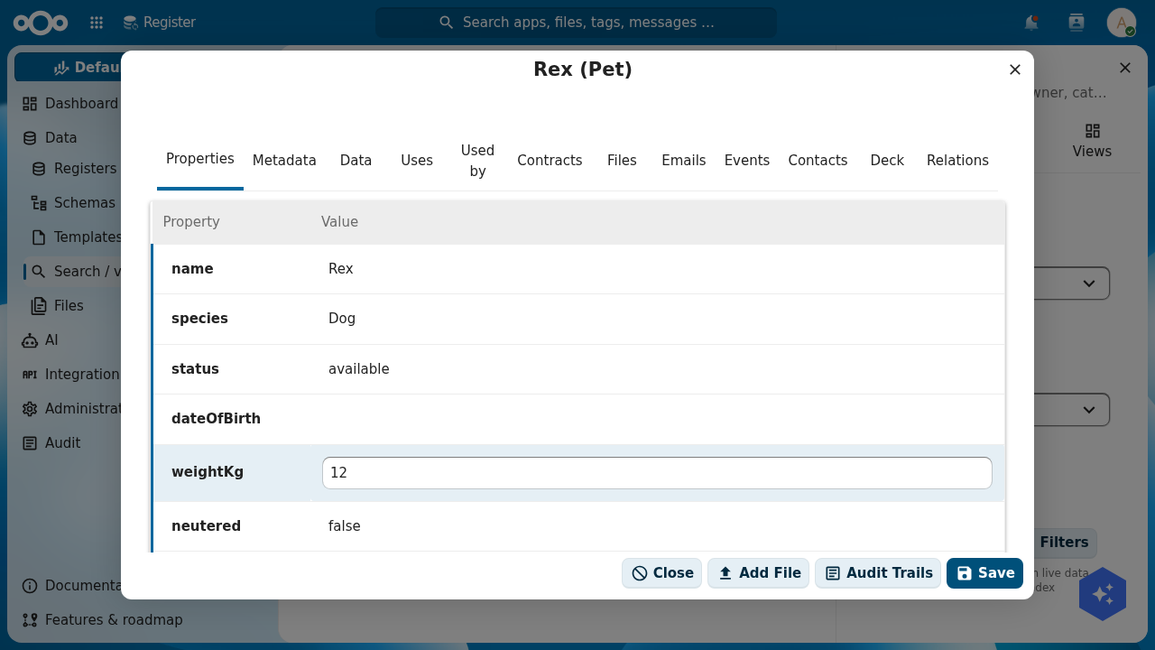Open the apps grid menu icon
Viewport: 1155px width, 650px height.
97,23
